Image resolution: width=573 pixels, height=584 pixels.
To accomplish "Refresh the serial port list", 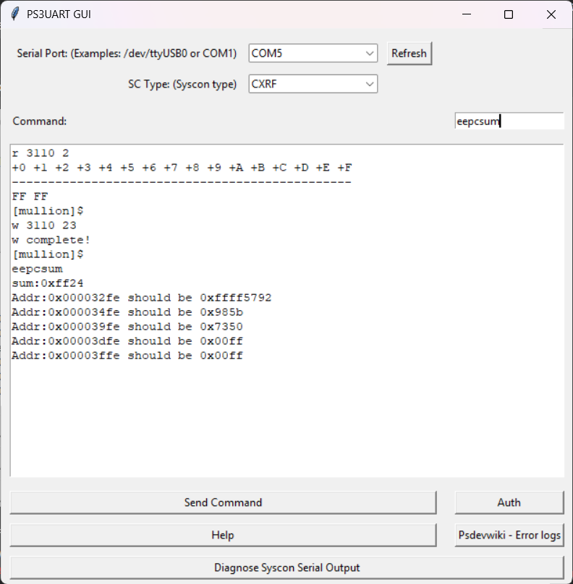I will pyautogui.click(x=409, y=53).
